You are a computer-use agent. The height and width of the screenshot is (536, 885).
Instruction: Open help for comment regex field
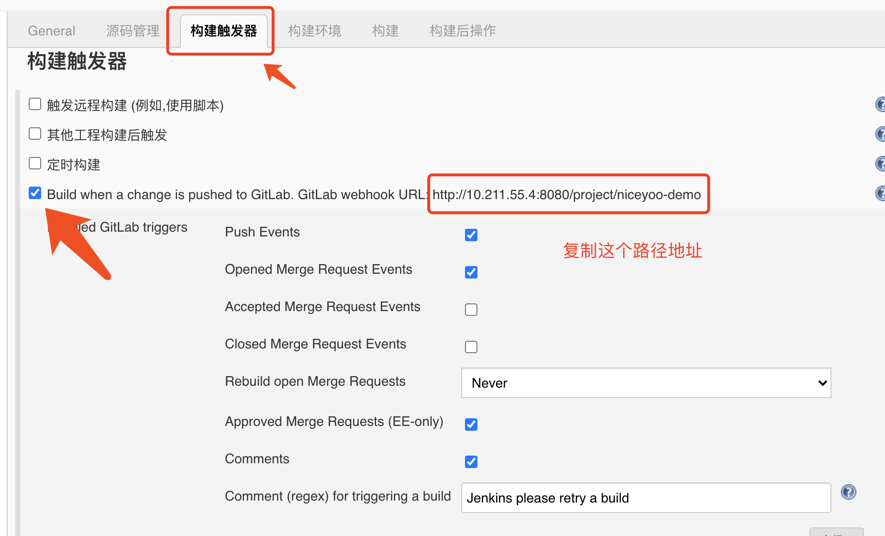click(849, 492)
